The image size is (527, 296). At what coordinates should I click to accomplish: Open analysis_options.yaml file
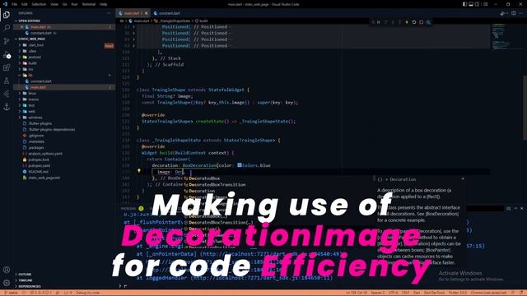pos(64,154)
